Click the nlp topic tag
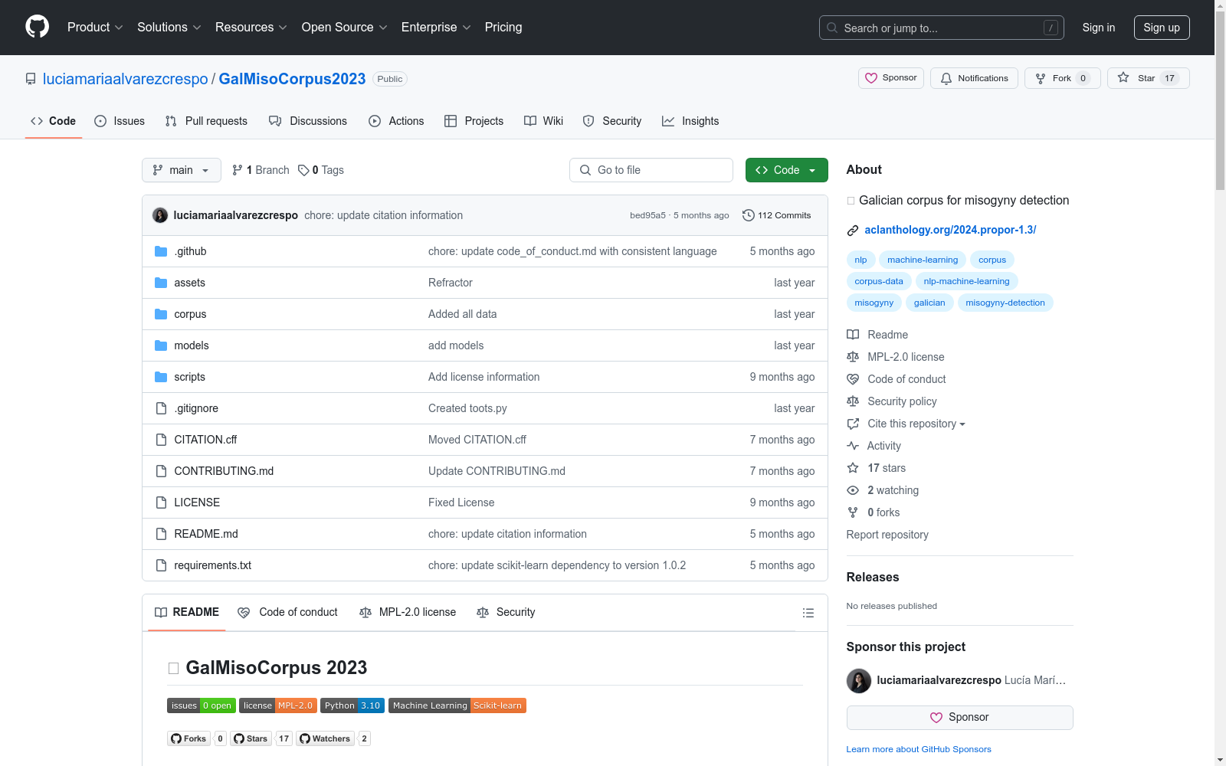 click(860, 260)
